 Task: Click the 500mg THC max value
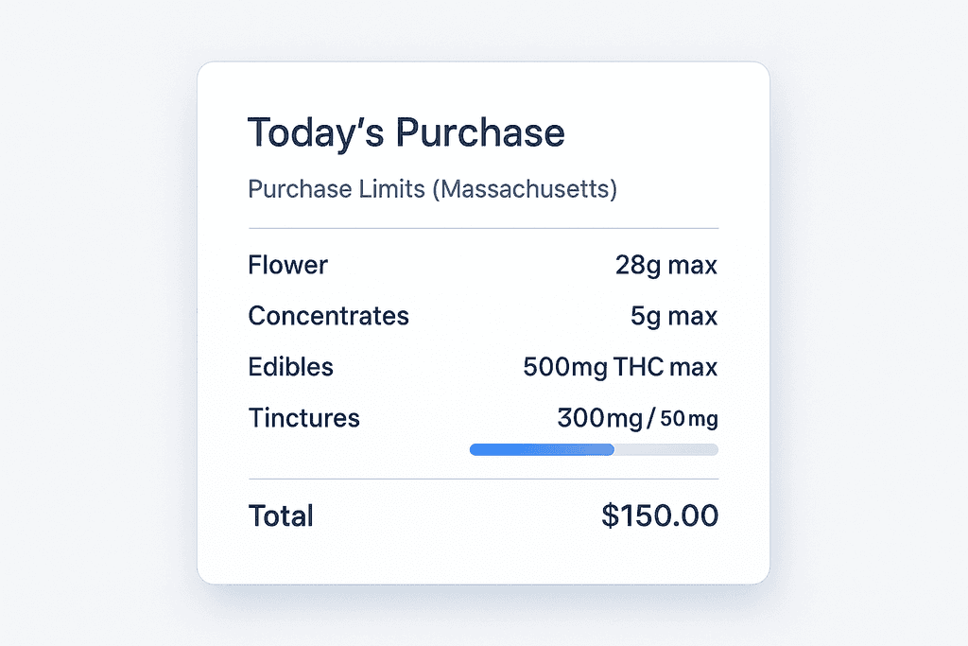(x=620, y=367)
